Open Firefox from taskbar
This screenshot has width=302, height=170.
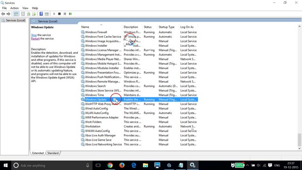(x=122, y=165)
